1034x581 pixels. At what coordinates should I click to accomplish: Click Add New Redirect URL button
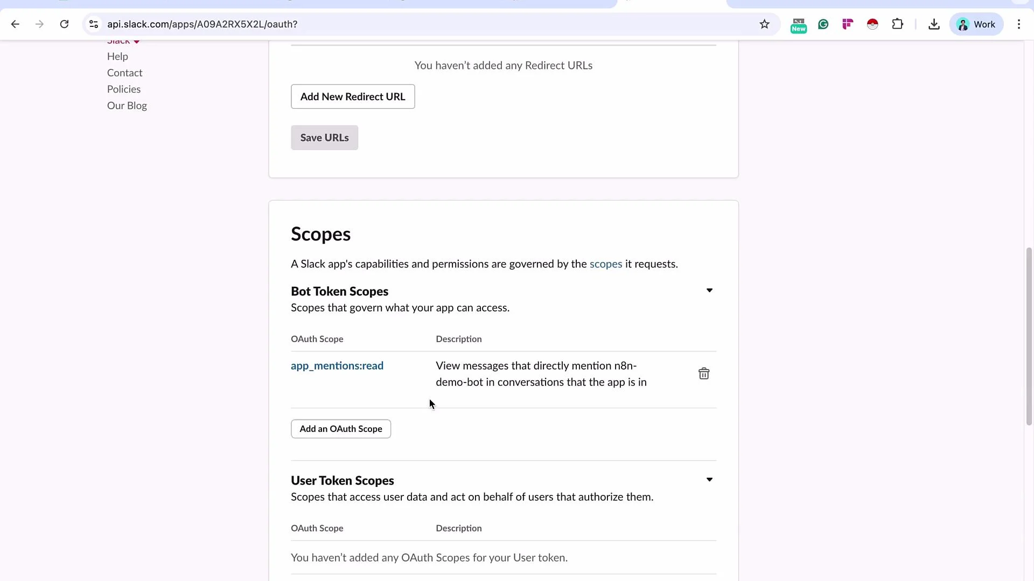pos(353,96)
